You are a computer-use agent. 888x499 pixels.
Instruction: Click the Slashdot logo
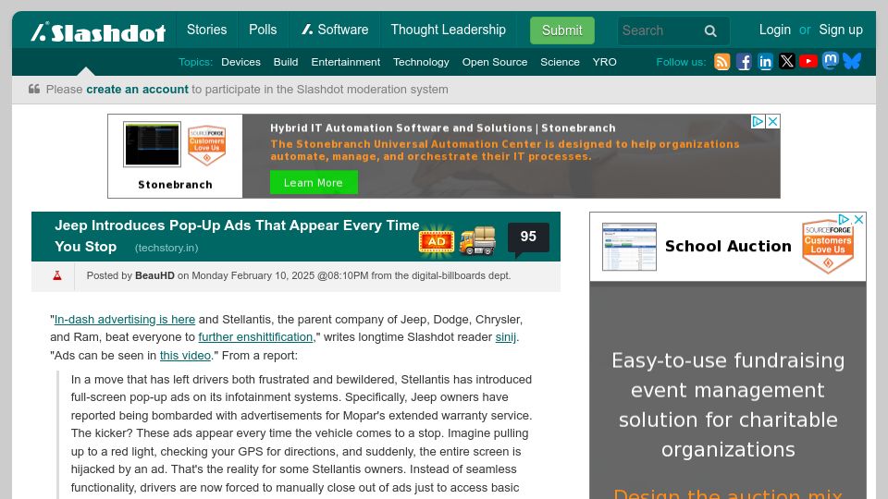click(99, 31)
